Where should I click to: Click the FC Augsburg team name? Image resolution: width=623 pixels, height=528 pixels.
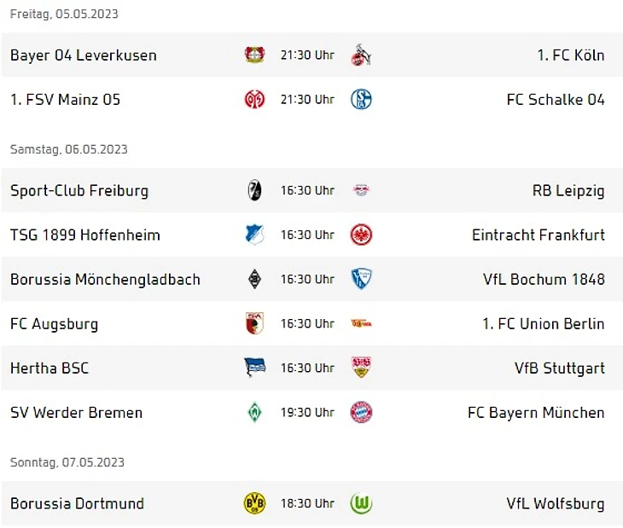click(54, 324)
